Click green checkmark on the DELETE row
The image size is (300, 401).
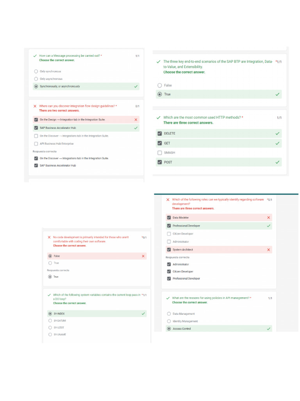click(x=277, y=134)
